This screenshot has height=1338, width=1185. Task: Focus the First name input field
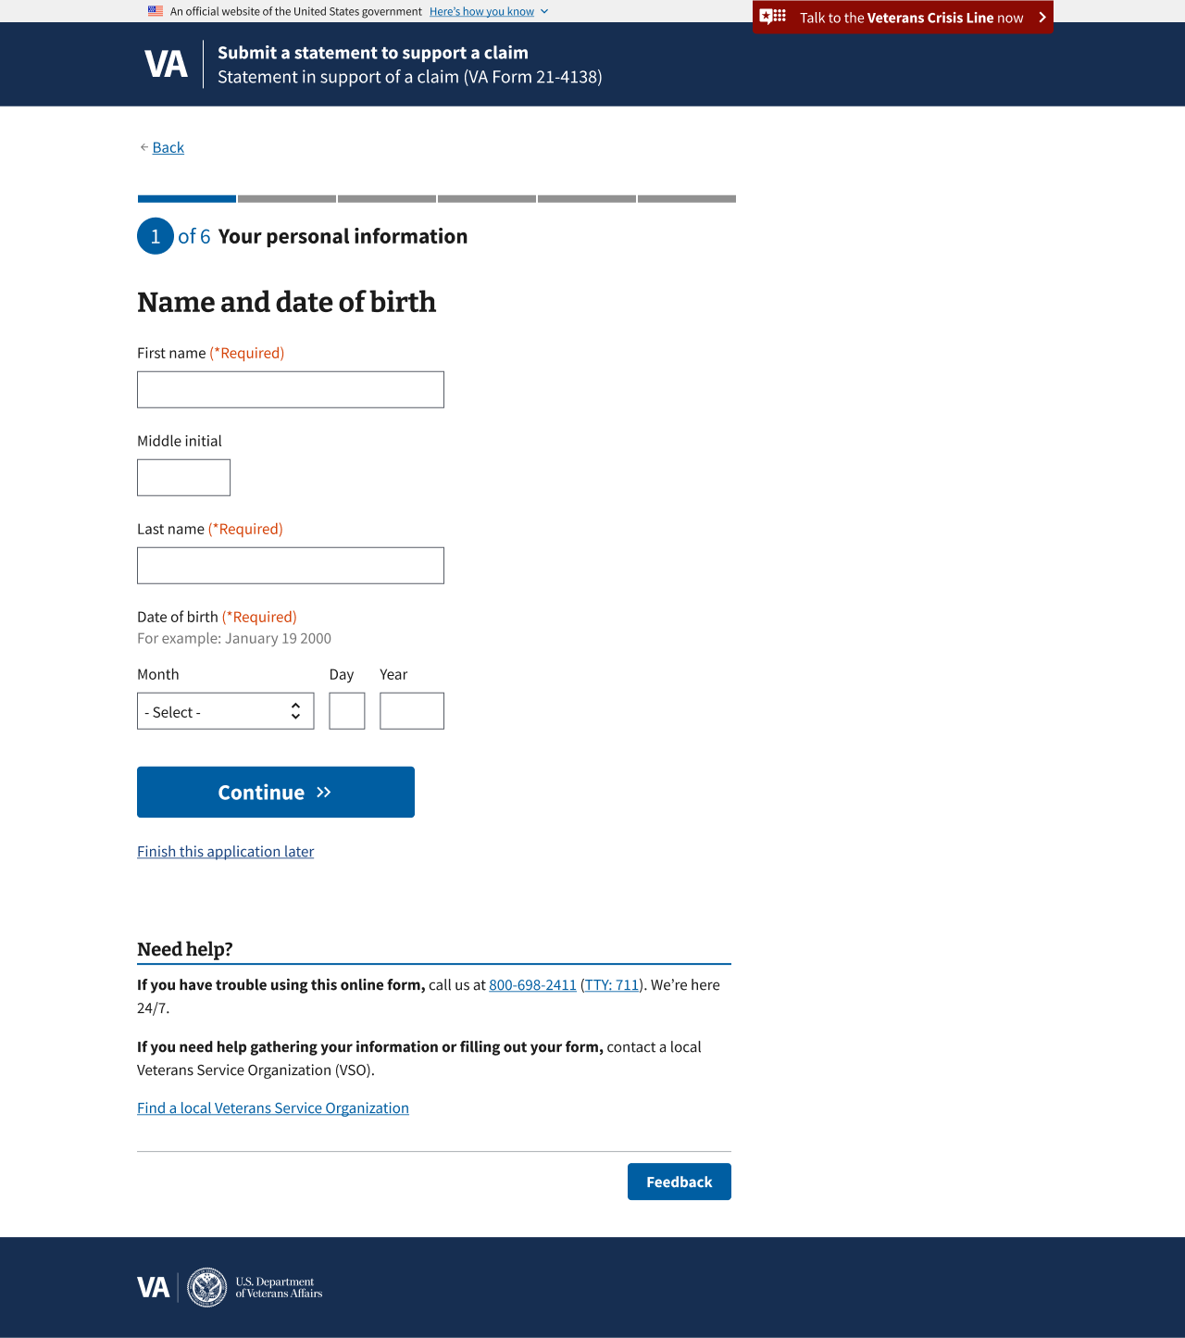pyautogui.click(x=291, y=390)
